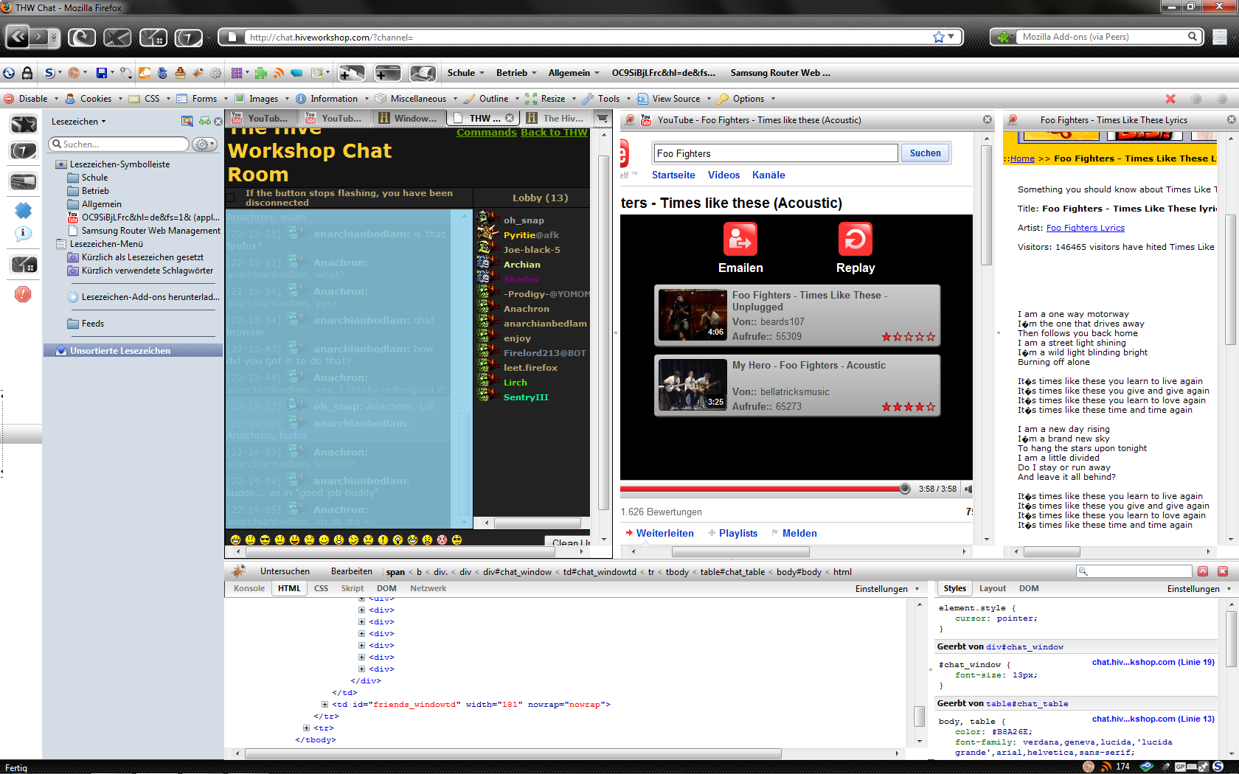This screenshot has height=774, width=1239.
Task: Click the RSS icon in status bar
Action: [x=1106, y=767]
